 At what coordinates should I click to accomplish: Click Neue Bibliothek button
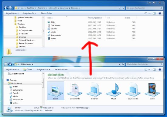(61, 69)
